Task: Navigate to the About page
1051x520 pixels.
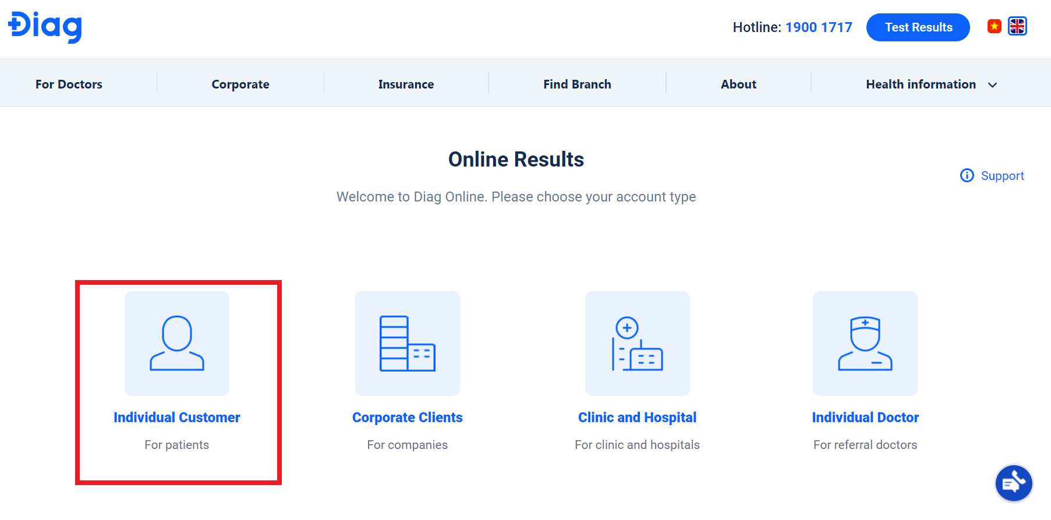Action: click(x=738, y=84)
